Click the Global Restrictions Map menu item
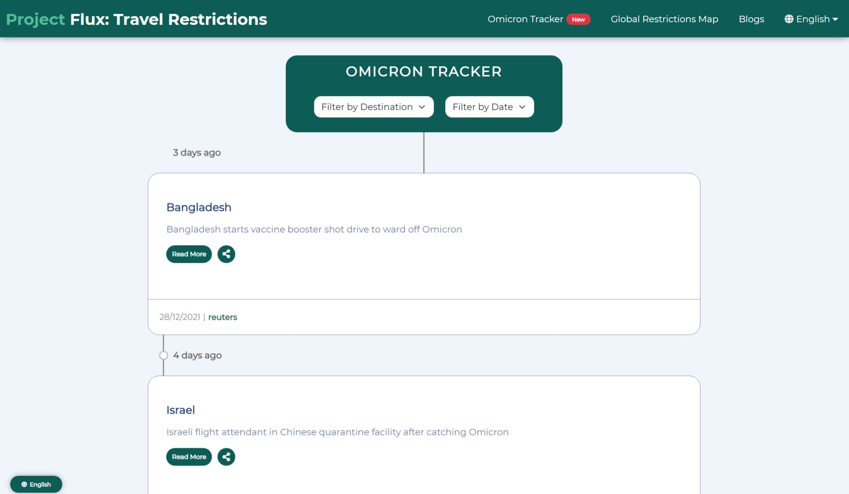Image resolution: width=849 pixels, height=494 pixels. tap(664, 19)
